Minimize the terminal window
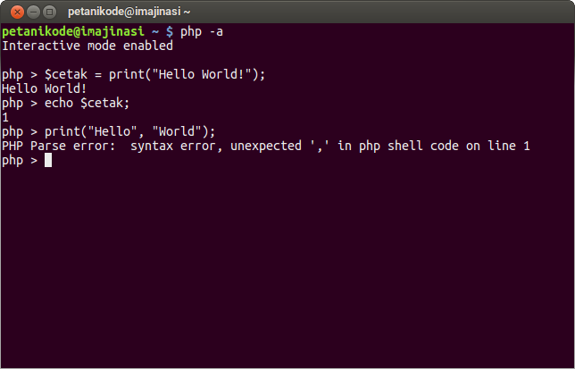This screenshot has height=369, width=575. (33, 13)
